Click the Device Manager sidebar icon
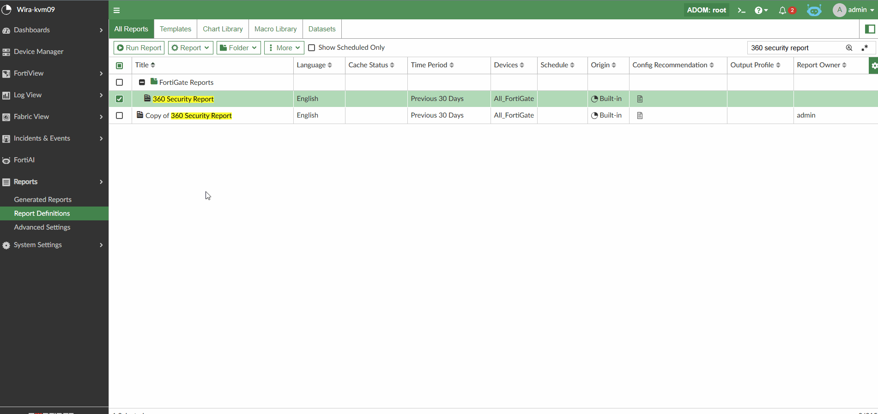The height and width of the screenshot is (414, 878). click(x=6, y=52)
